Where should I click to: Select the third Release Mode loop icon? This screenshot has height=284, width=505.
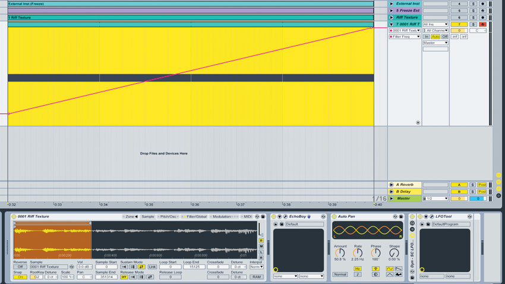[141, 277]
